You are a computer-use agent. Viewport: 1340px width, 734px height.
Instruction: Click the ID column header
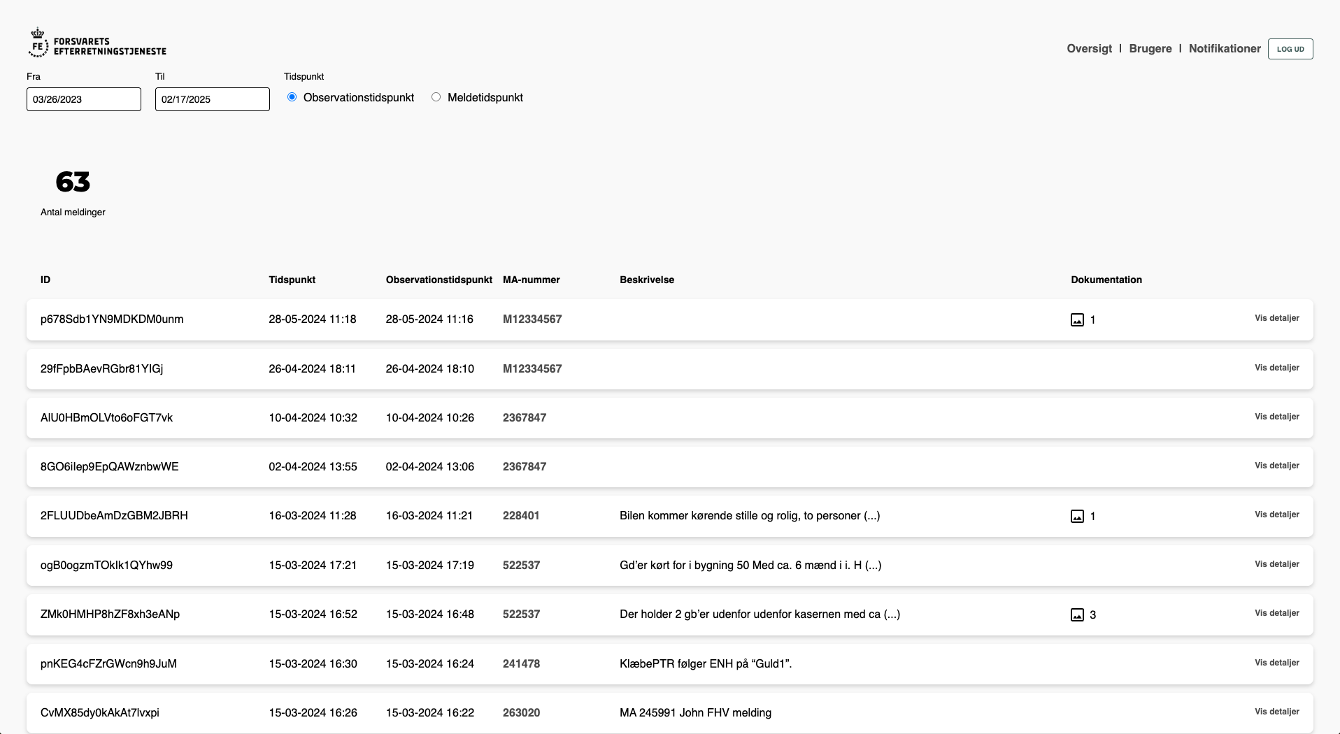[45, 280]
